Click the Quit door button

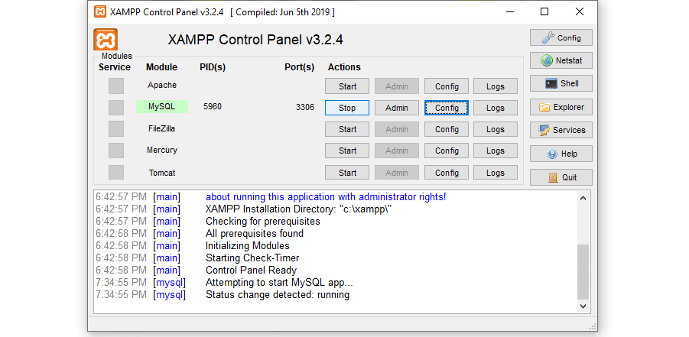point(561,177)
